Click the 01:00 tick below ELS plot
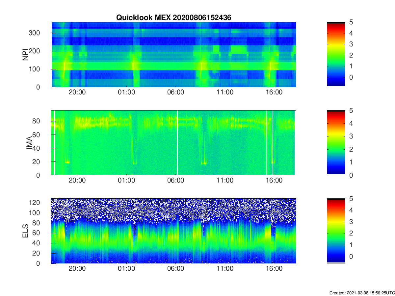The height and width of the screenshot is (296, 395). coord(126,269)
